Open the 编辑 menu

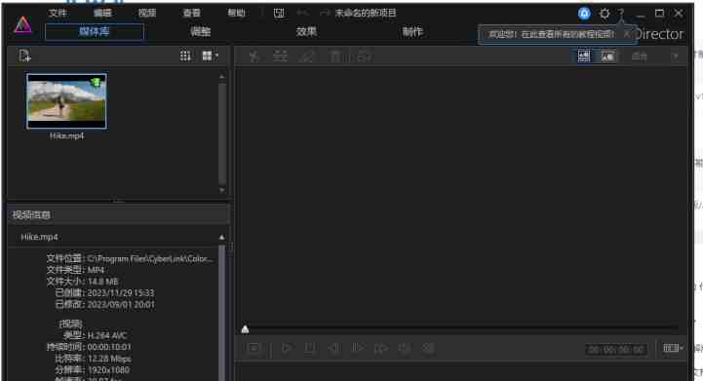[x=102, y=13]
